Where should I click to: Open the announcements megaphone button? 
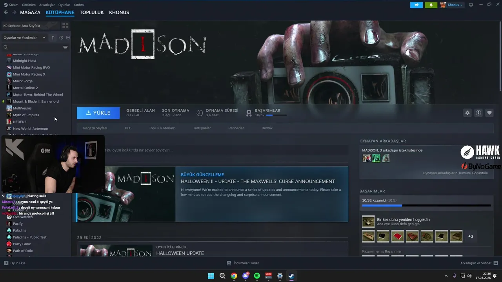tap(417, 5)
